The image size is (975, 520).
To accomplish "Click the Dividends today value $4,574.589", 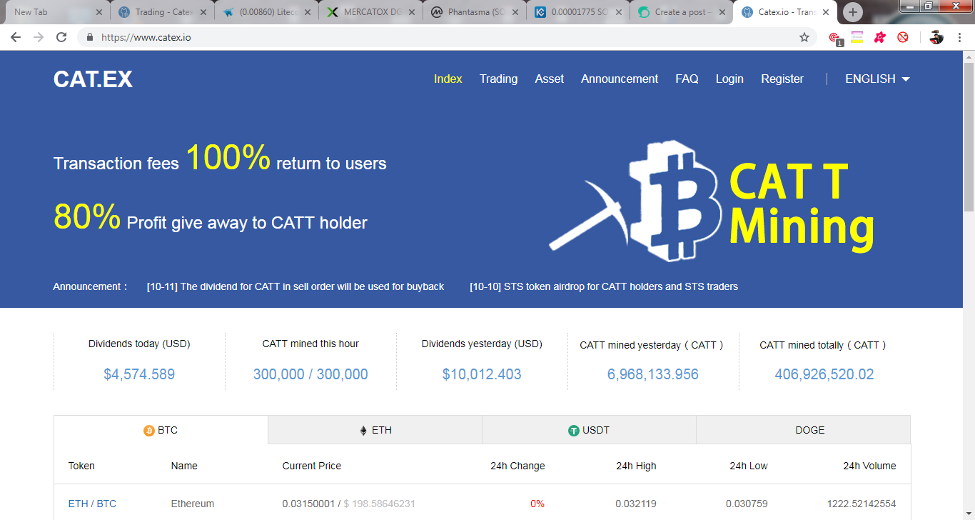I will point(139,374).
